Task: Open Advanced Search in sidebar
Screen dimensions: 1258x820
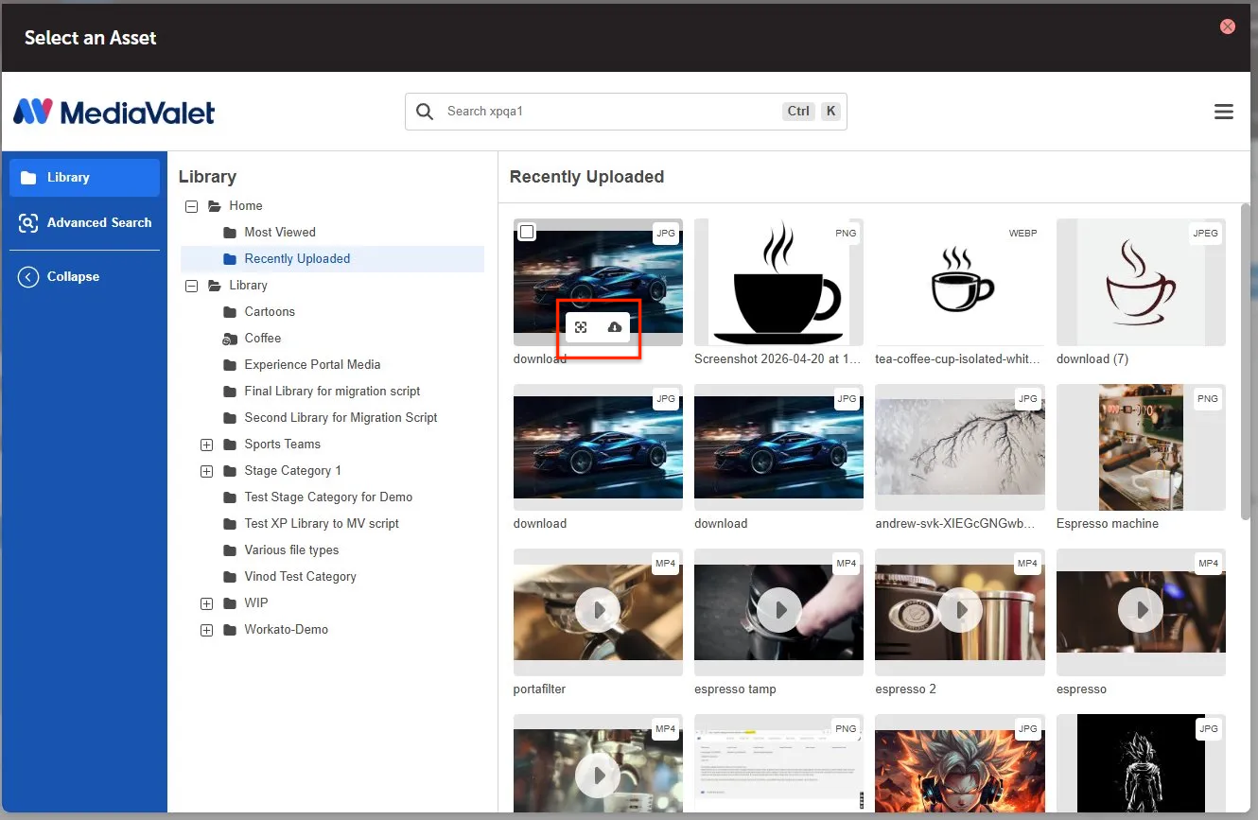Action: pos(84,223)
